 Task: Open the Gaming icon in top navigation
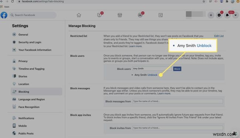pyautogui.click(x=161, y=15)
